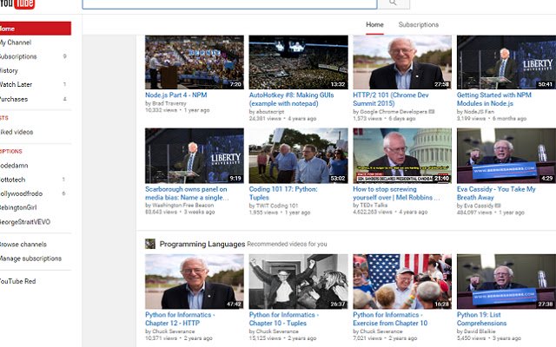The image size is (556, 347).
Task: Open Coding 101 17 Python Tuples thumbnail
Action: (x=298, y=156)
